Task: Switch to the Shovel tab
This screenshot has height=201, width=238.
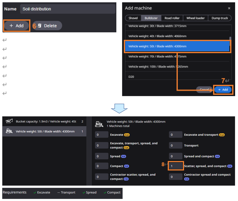Action: coord(133,18)
